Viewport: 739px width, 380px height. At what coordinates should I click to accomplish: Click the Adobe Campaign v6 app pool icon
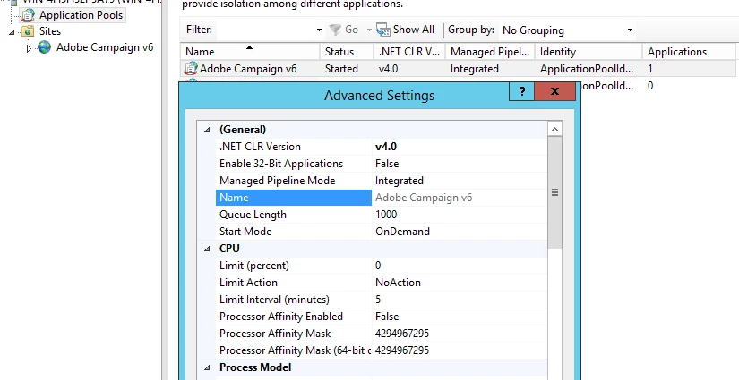point(191,69)
